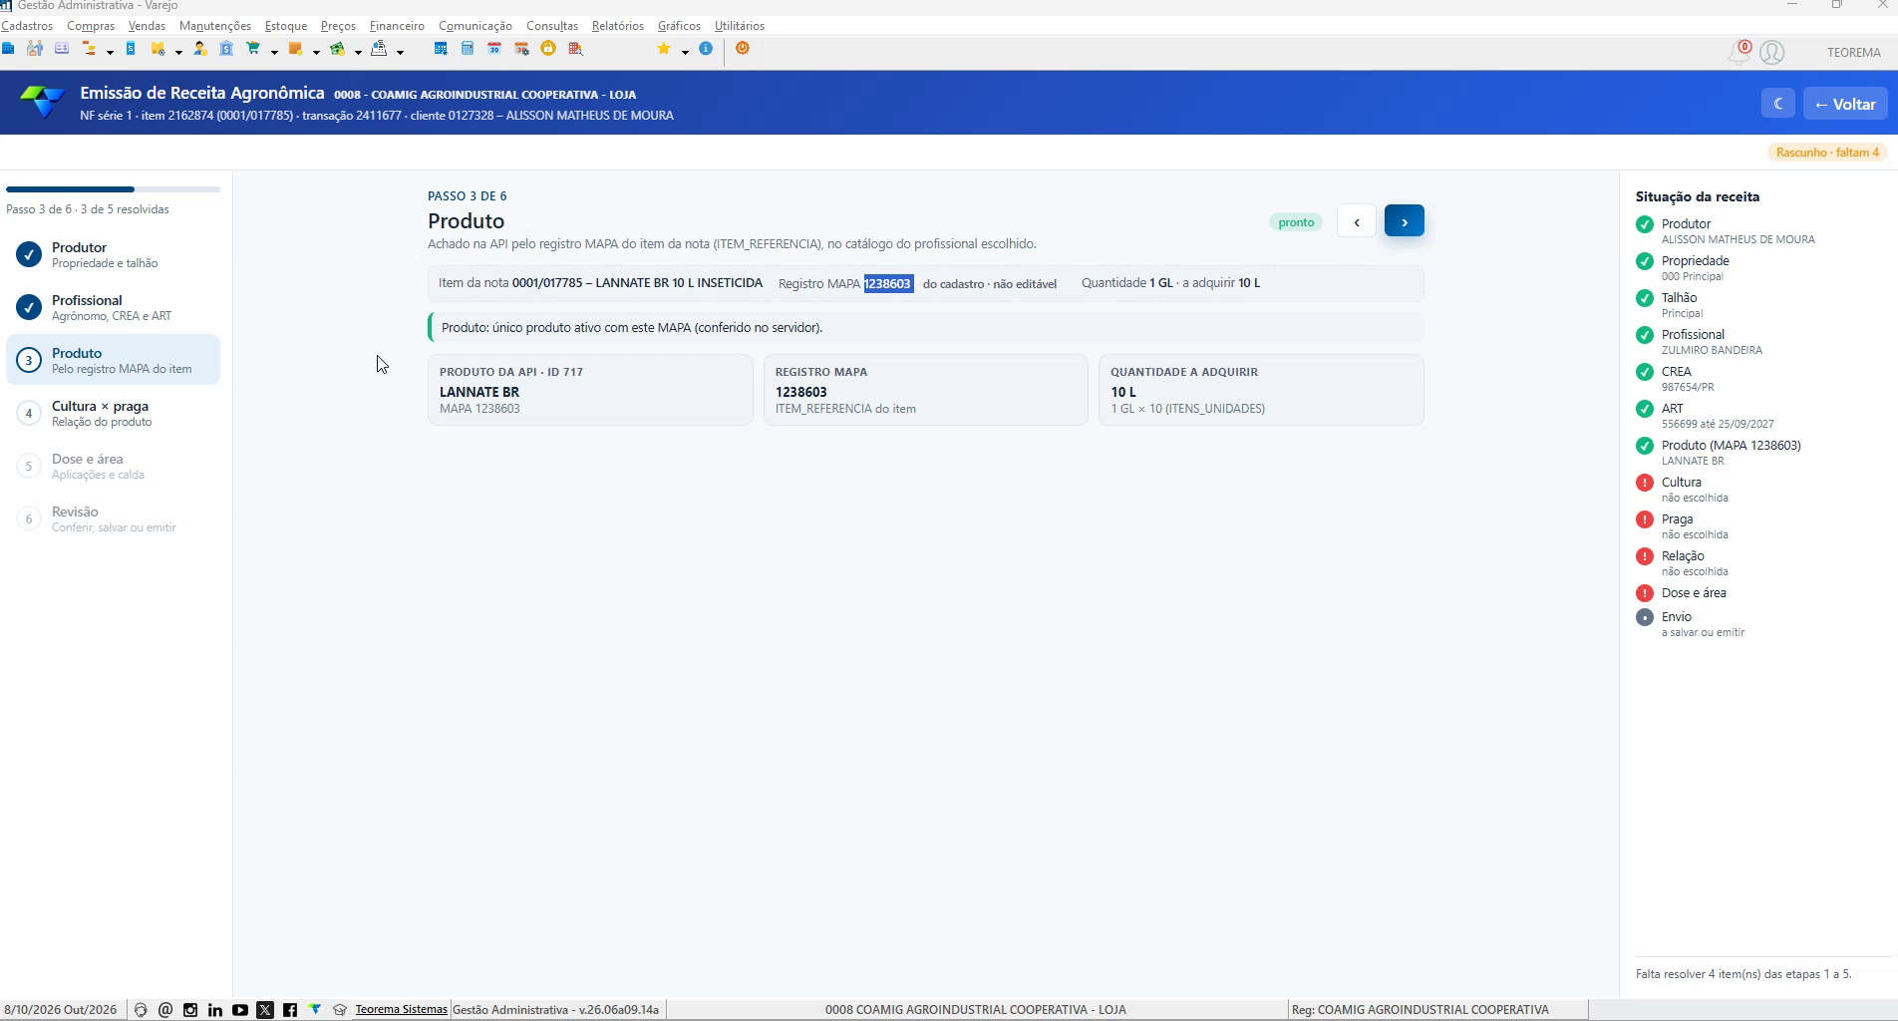The height and width of the screenshot is (1021, 1898).
Task: Go to previous step with left chevron
Action: 1357,221
